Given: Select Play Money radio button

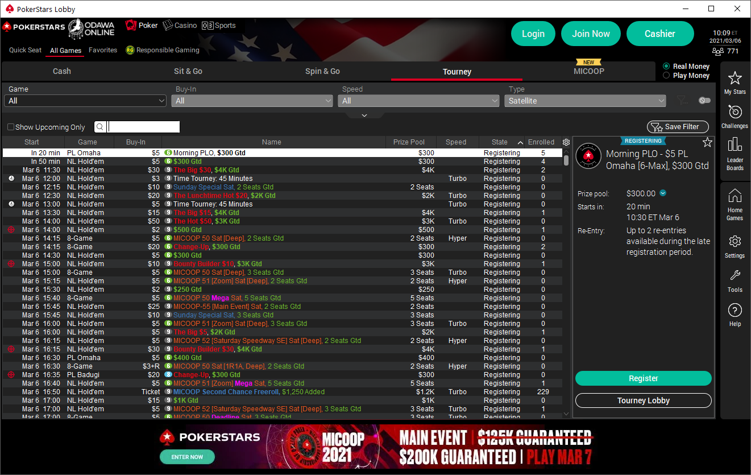Looking at the screenshot, I should click(666, 76).
